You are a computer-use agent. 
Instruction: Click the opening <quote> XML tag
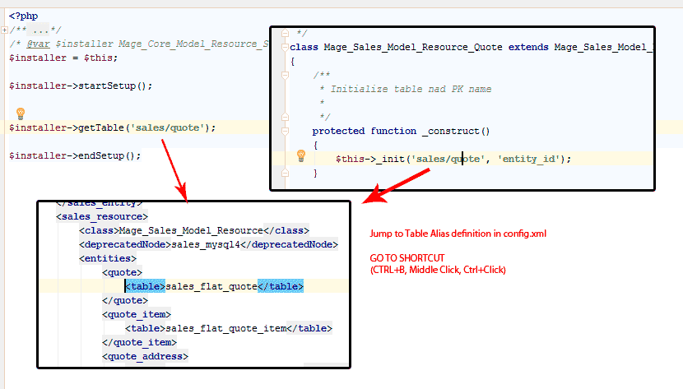click(x=122, y=272)
